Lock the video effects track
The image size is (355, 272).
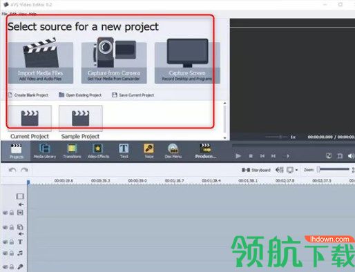(11, 213)
